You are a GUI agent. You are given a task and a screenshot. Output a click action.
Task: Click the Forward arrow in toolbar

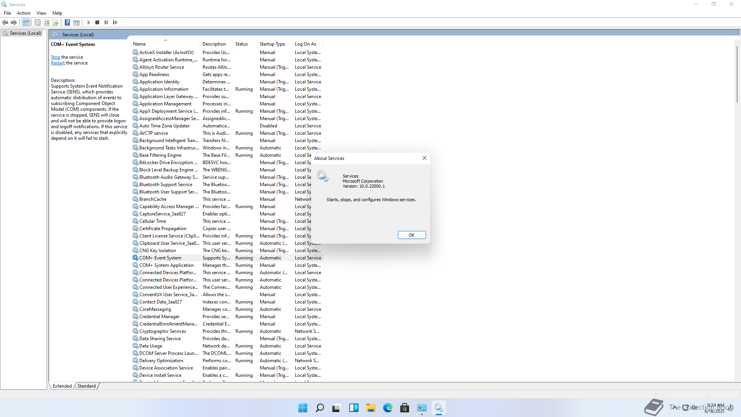pos(14,22)
